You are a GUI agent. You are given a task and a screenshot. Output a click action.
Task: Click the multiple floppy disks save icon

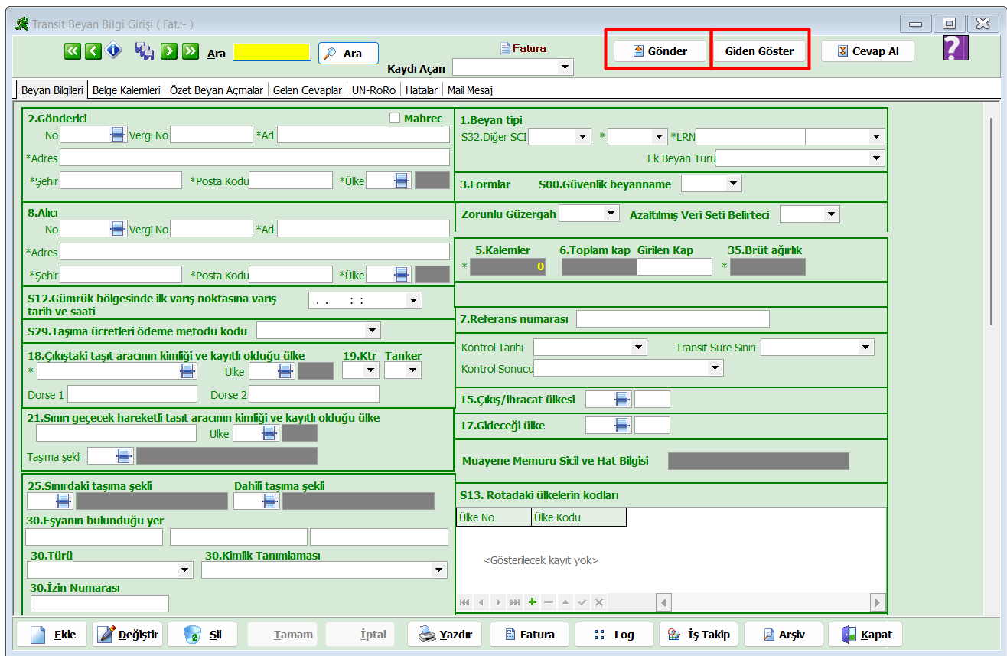[144, 51]
